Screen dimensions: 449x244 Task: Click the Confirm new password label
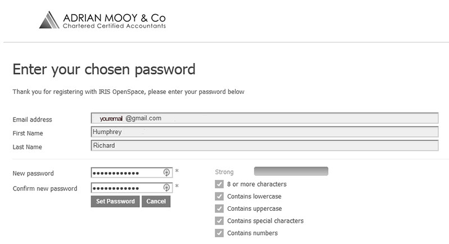[45, 189]
